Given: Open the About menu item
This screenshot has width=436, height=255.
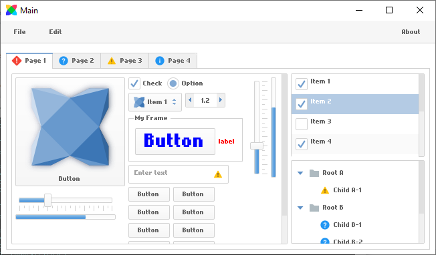Looking at the screenshot, I should pyautogui.click(x=411, y=32).
